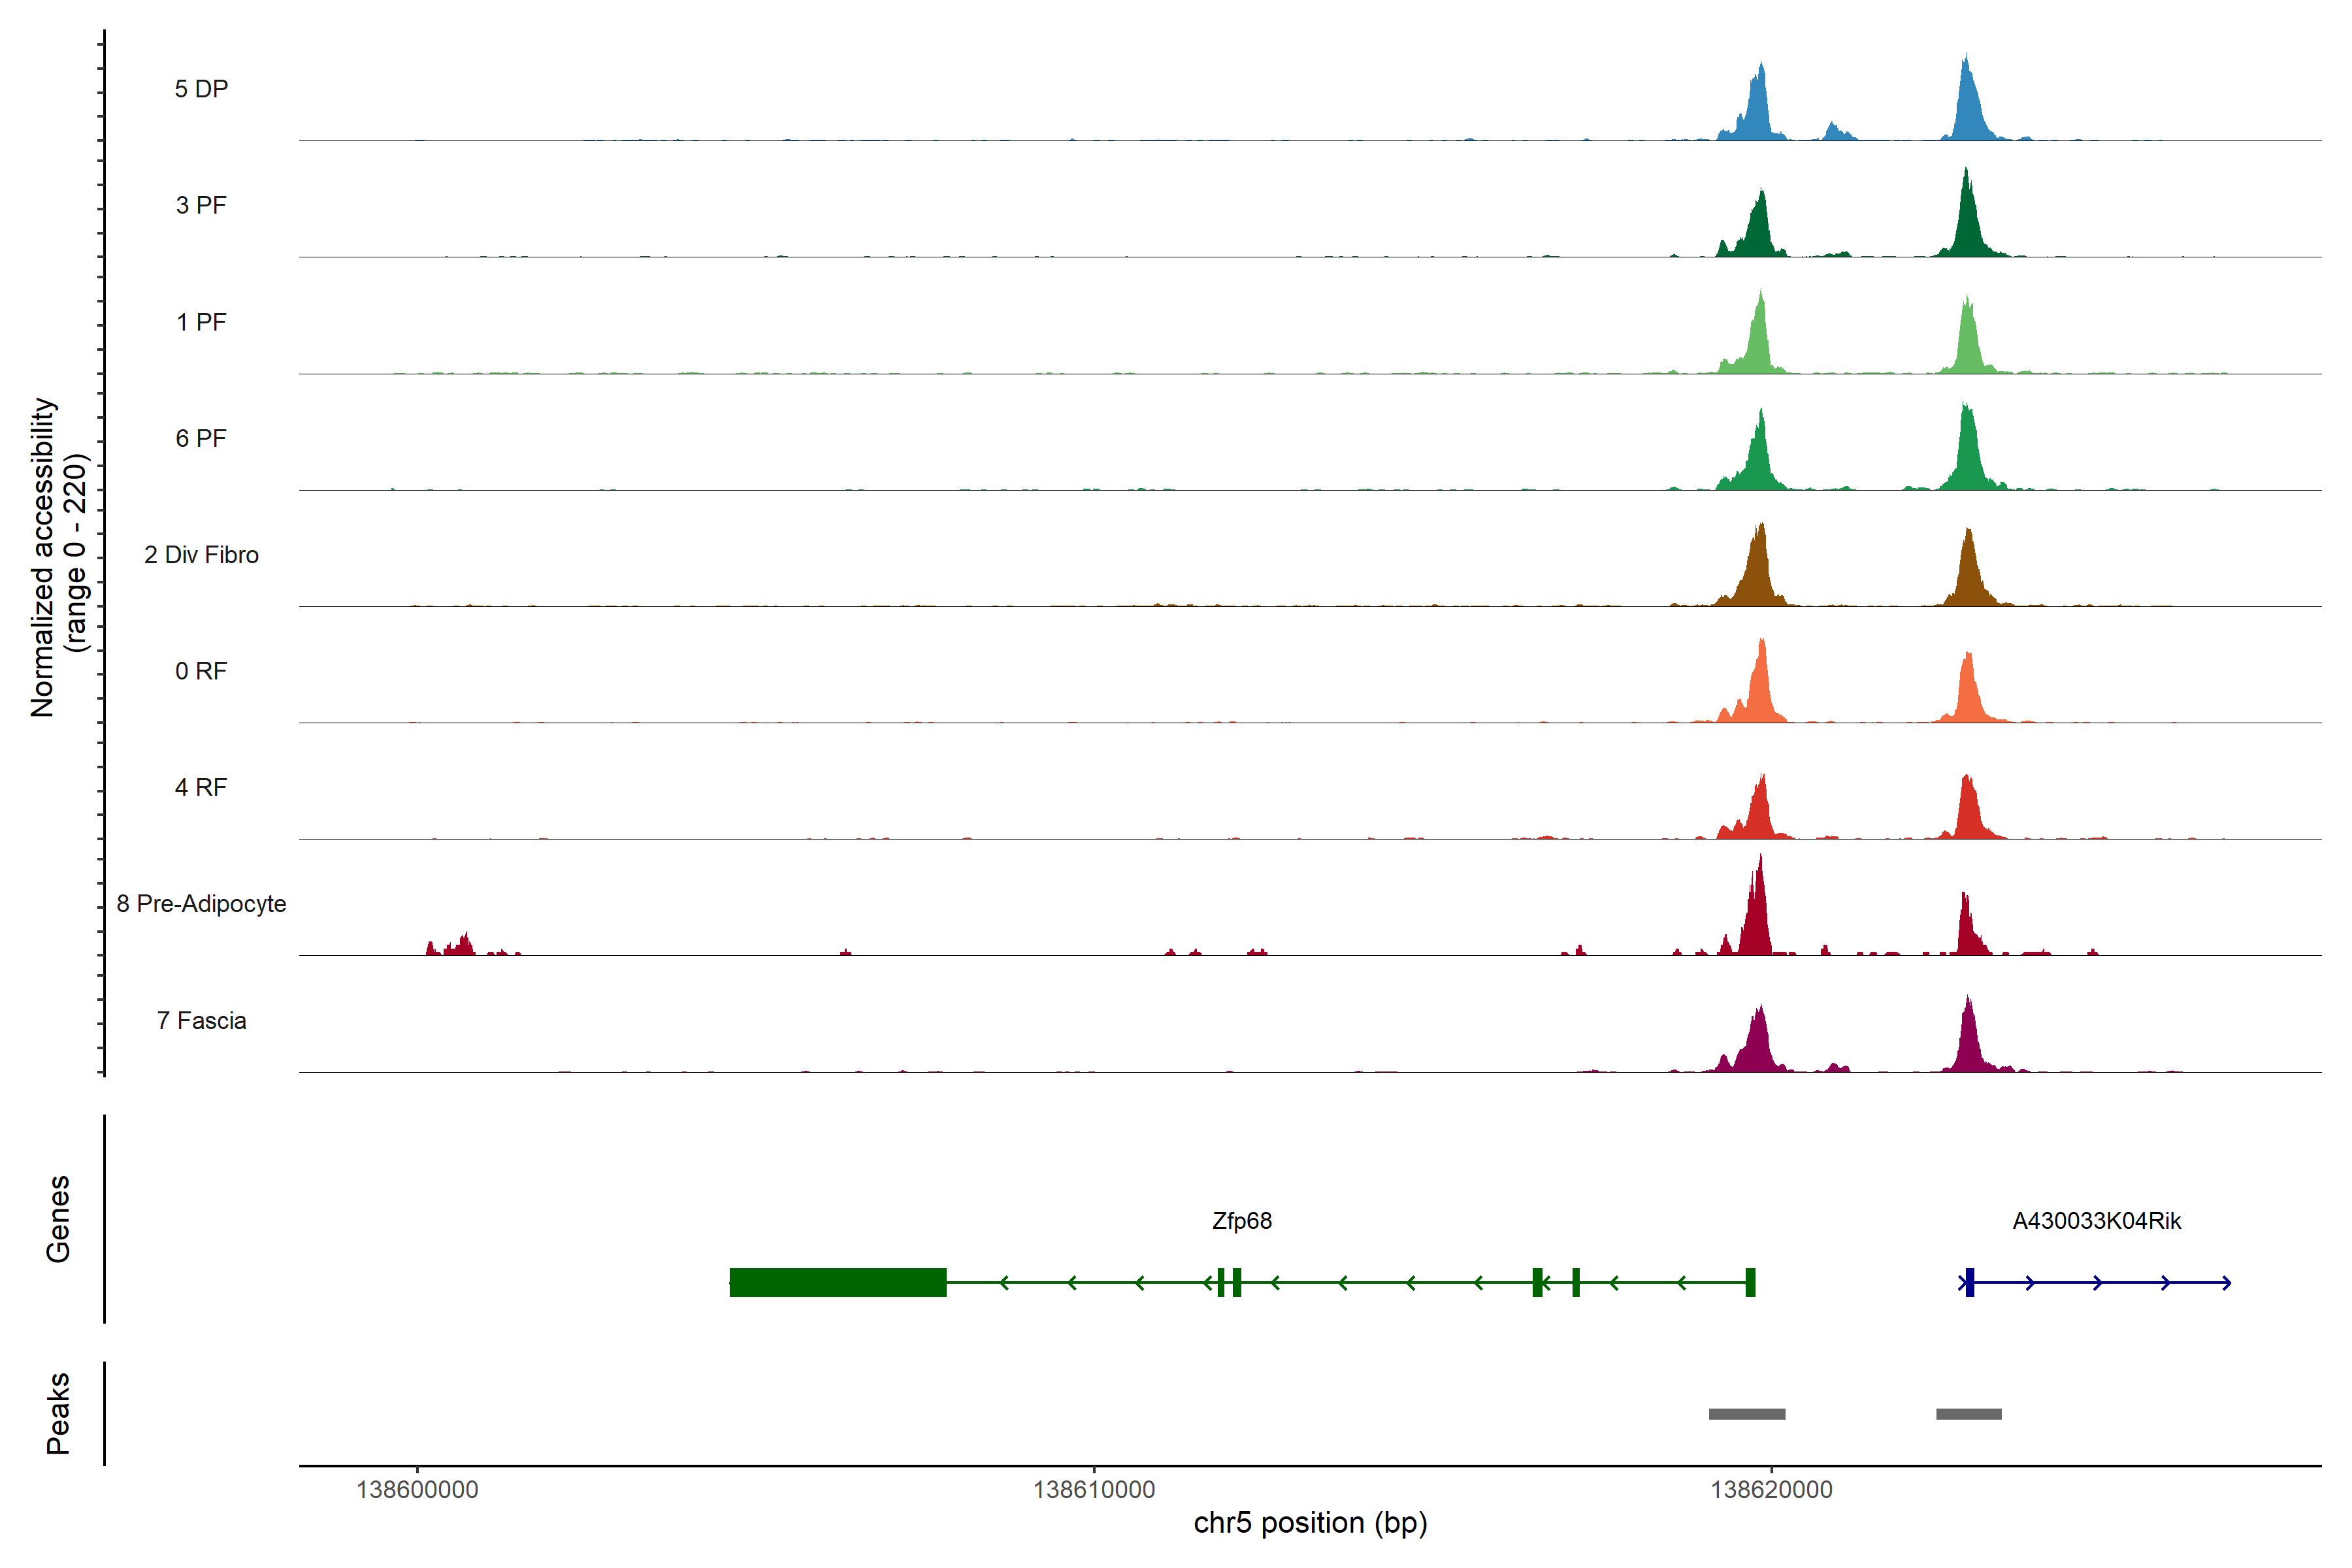Click the 2 Div Fibro track label
2352x1568 pixels.
(x=201, y=555)
